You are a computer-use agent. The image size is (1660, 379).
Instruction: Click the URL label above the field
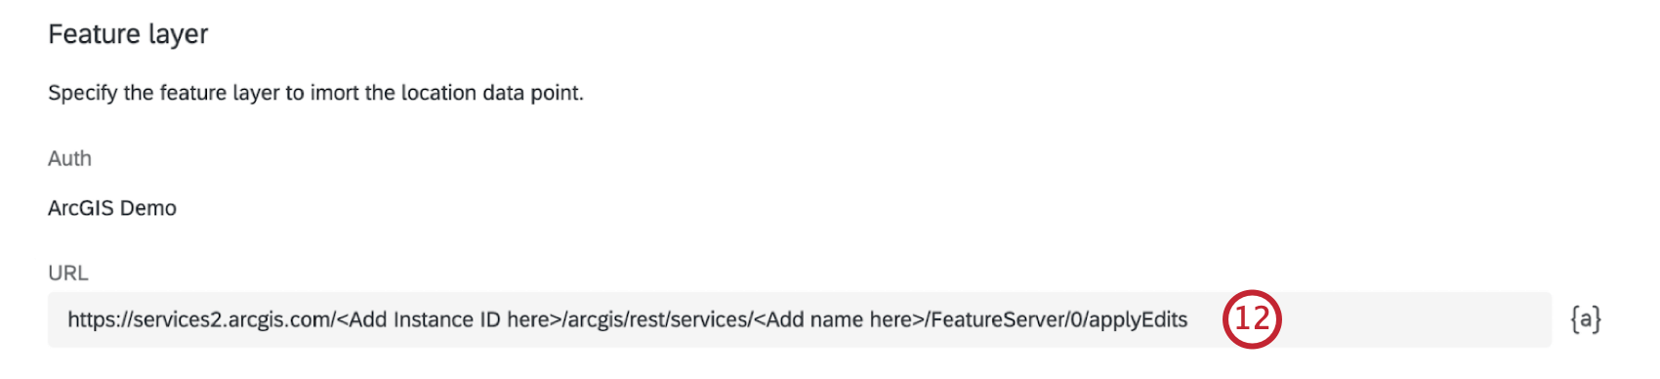pyautogui.click(x=68, y=273)
